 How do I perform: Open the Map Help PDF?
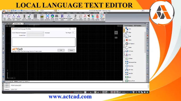pyautogui.click(x=97, y=17)
